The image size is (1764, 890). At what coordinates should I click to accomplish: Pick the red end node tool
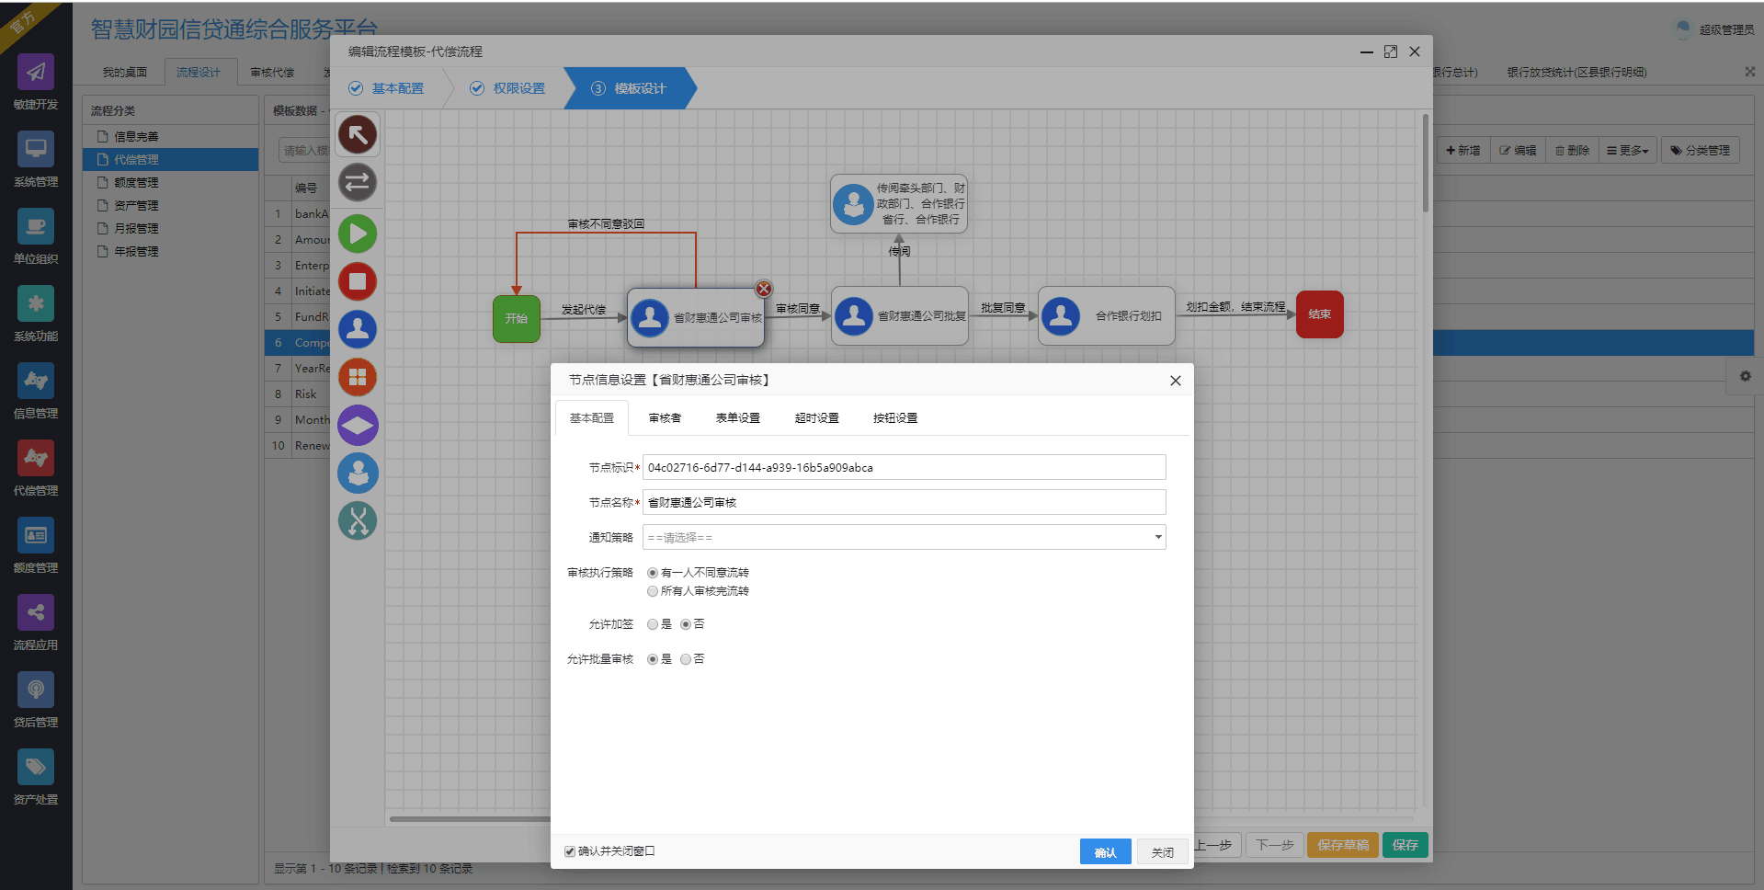pyautogui.click(x=358, y=281)
